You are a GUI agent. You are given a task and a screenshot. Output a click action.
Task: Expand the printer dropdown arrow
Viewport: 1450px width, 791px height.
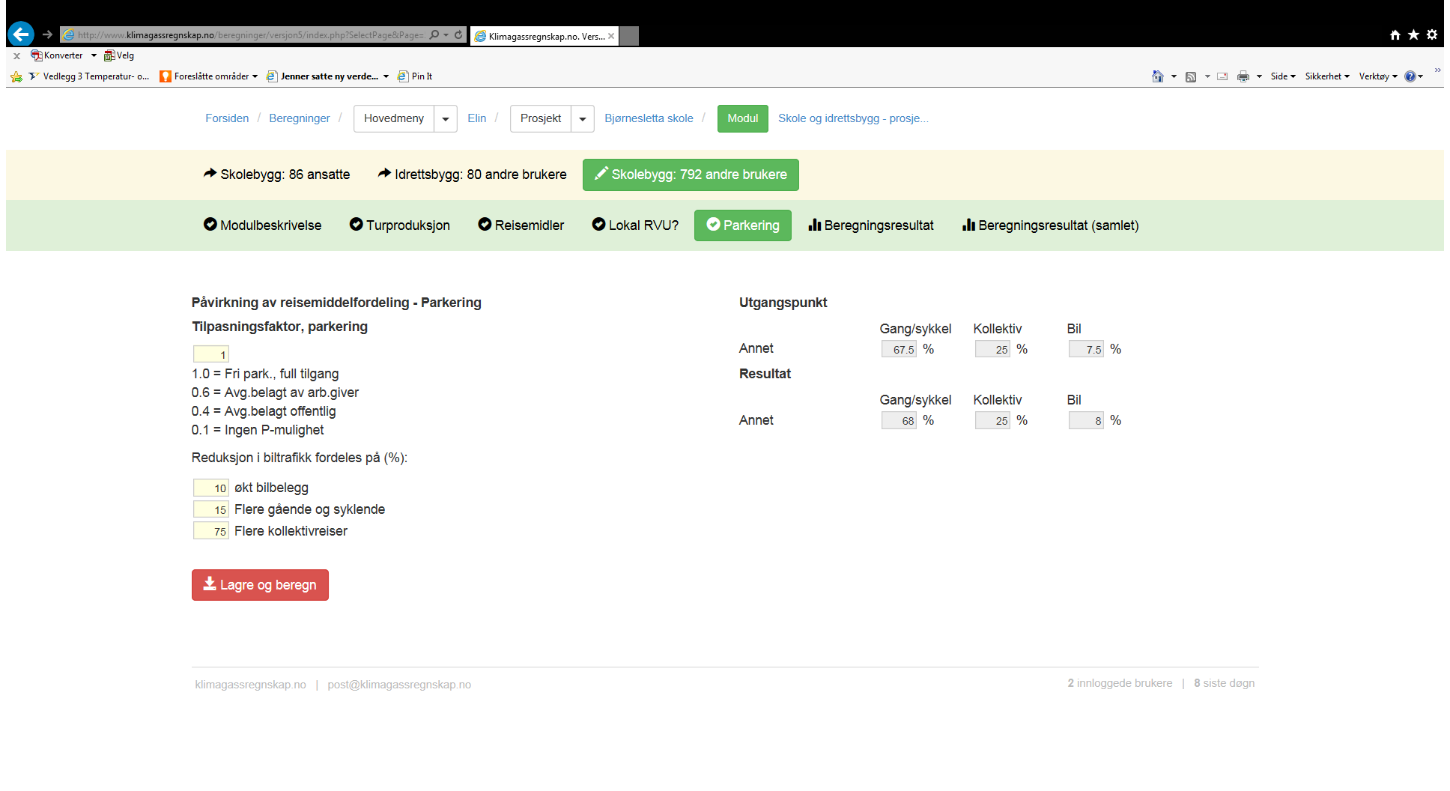(1259, 76)
